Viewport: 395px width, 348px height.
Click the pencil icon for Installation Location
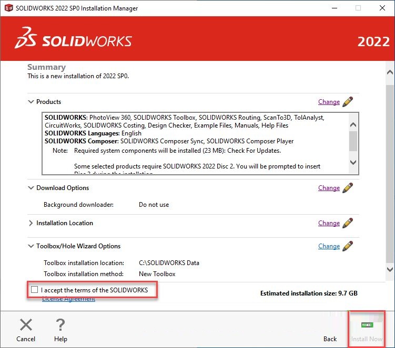(348, 223)
